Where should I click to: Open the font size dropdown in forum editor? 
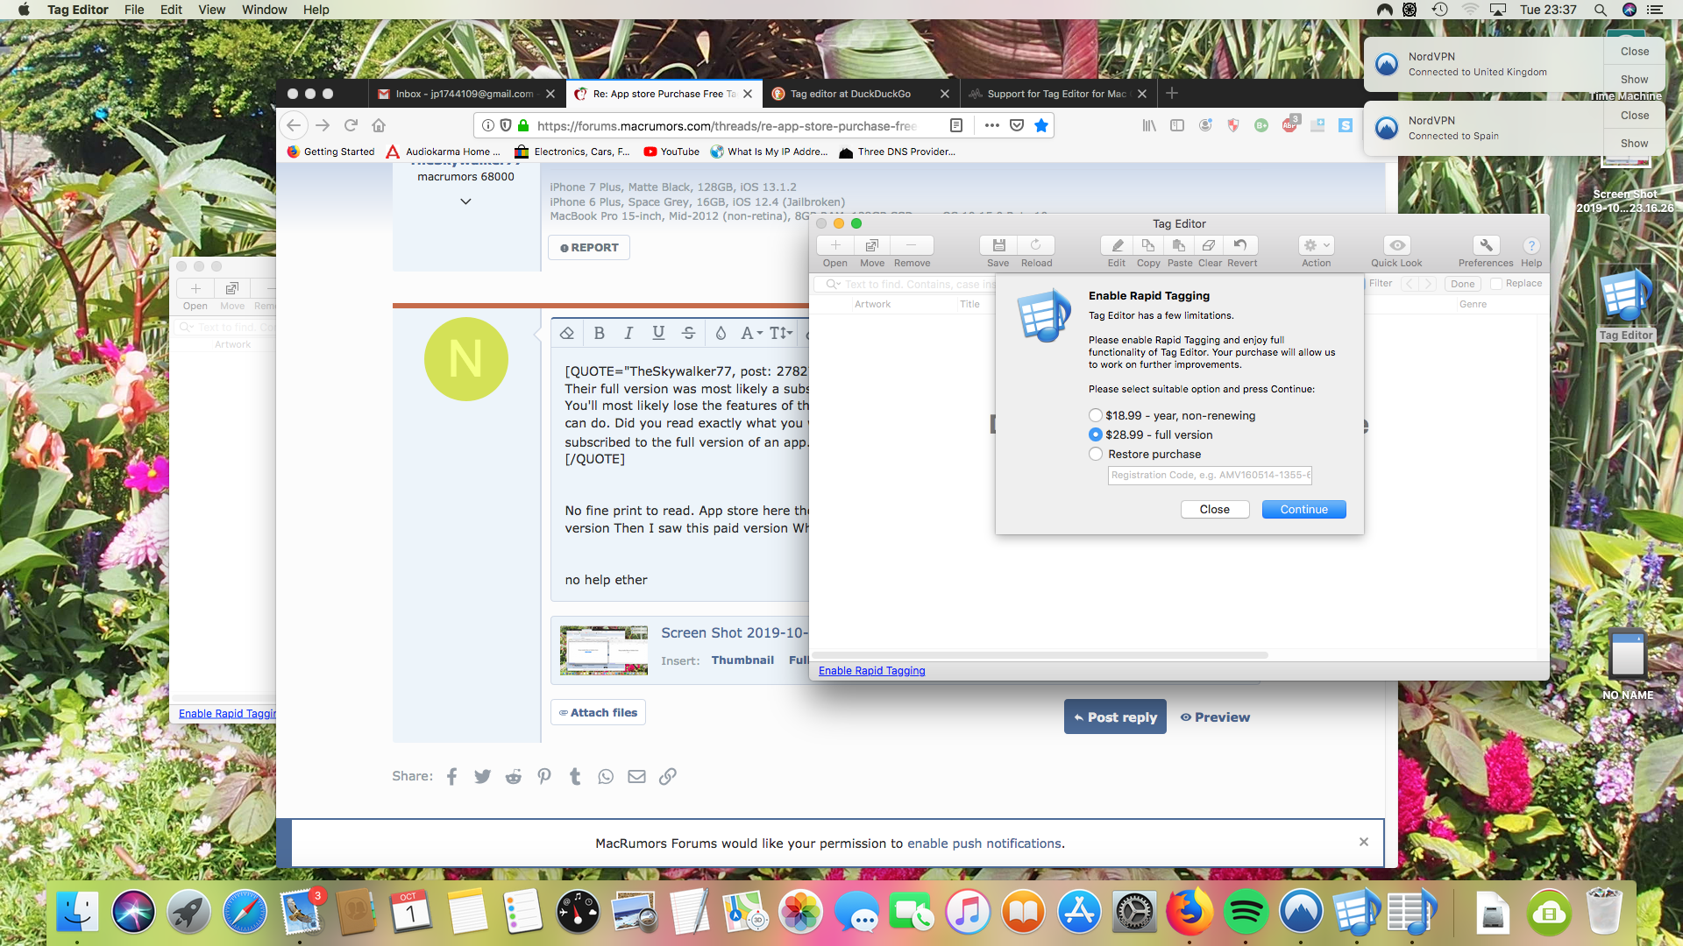tap(781, 333)
